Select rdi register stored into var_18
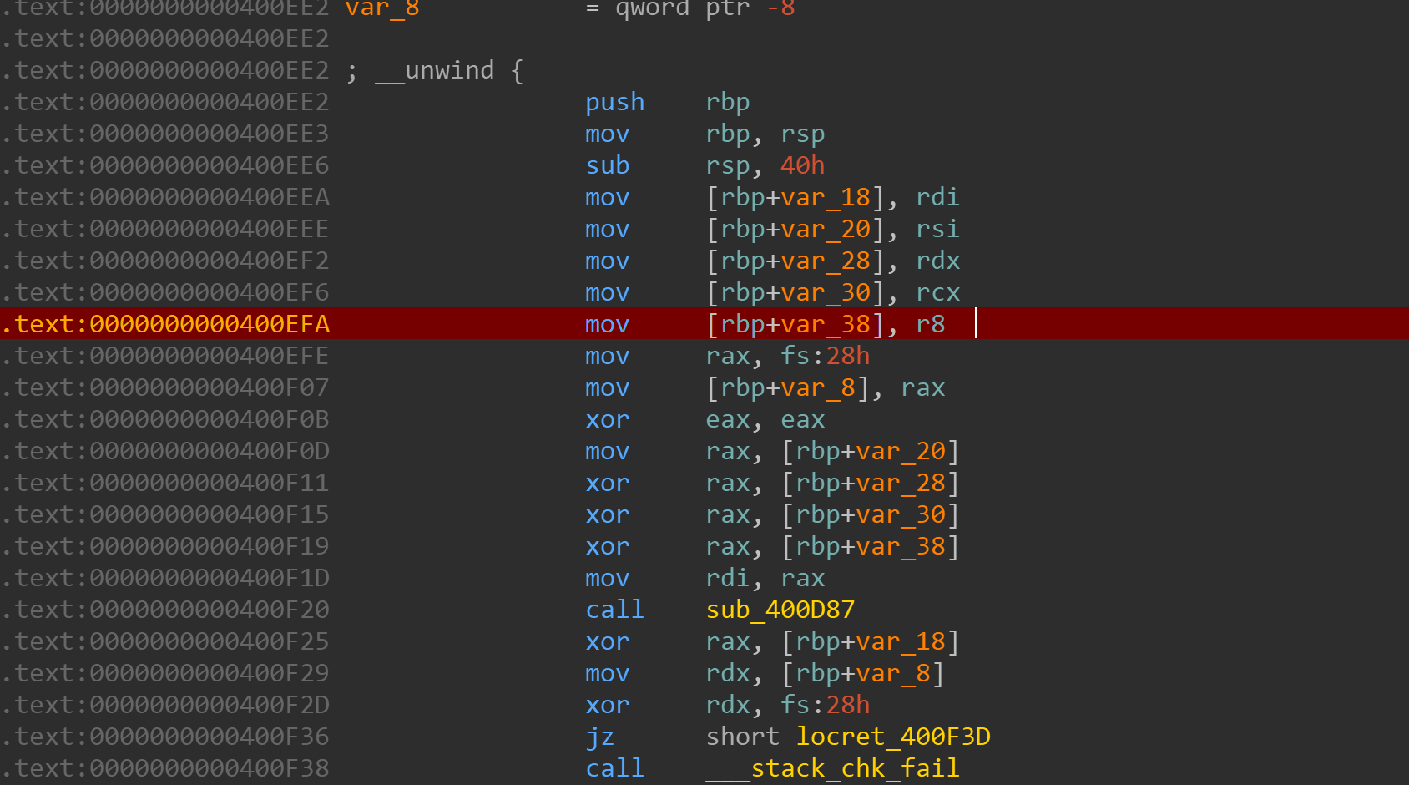Image resolution: width=1409 pixels, height=785 pixels. point(937,197)
